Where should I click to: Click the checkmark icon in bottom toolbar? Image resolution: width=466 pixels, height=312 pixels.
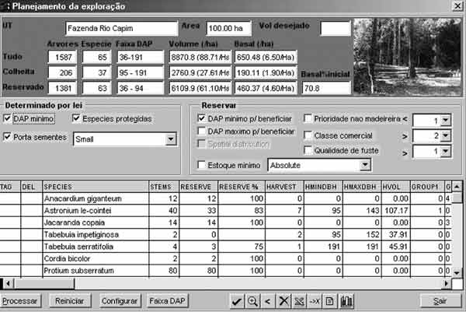click(x=237, y=300)
